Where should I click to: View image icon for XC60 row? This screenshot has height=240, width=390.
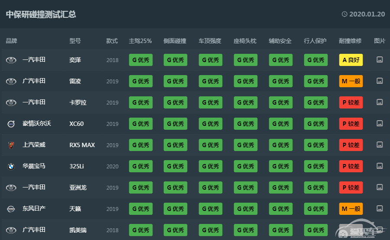[380, 123]
